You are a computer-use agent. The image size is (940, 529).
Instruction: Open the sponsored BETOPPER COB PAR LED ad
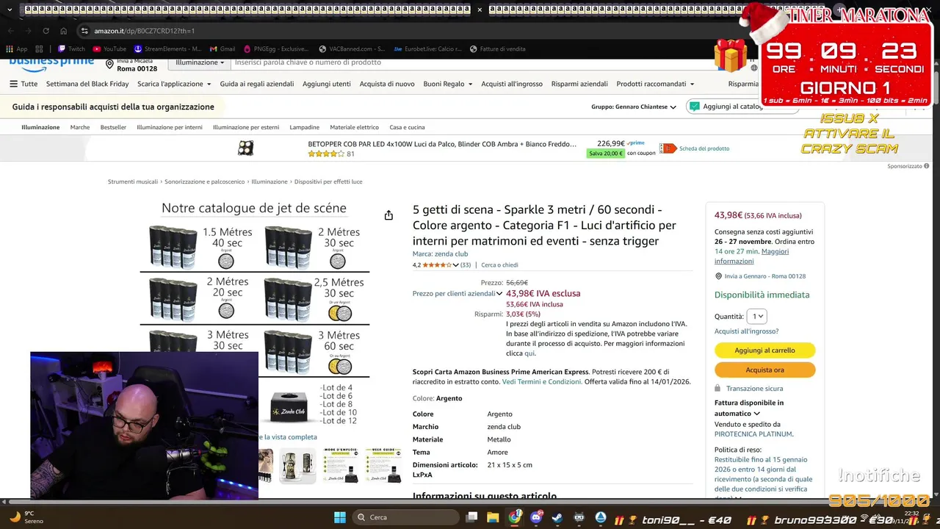pos(442,144)
